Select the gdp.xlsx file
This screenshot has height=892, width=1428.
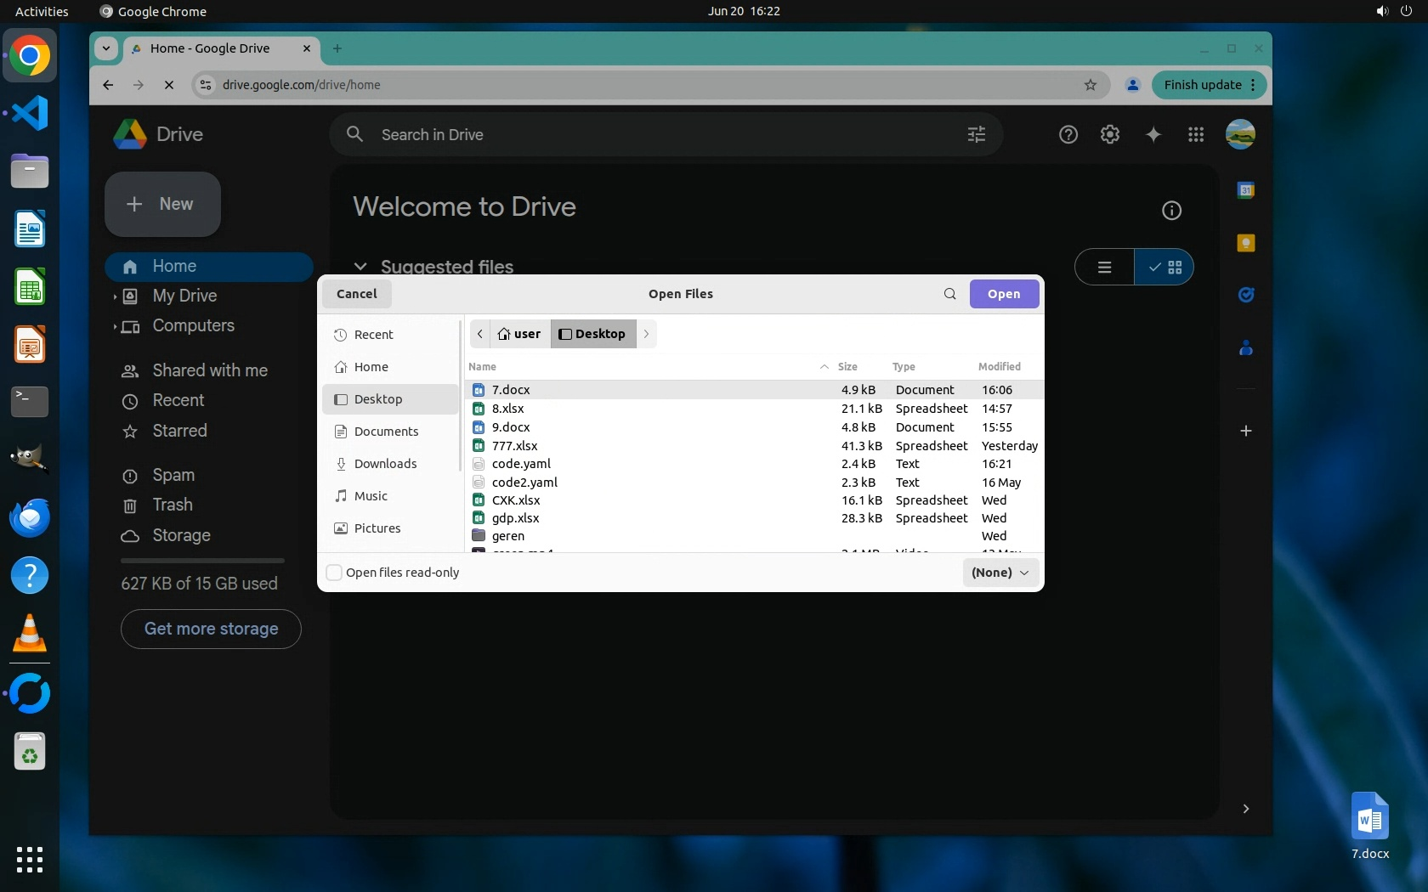point(515,518)
